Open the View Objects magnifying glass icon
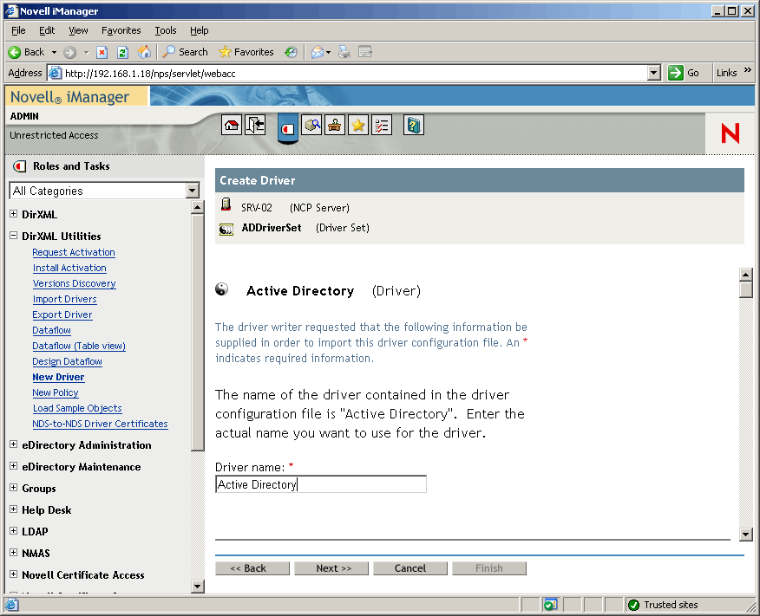Viewport: 760px width, 616px height. [312, 125]
